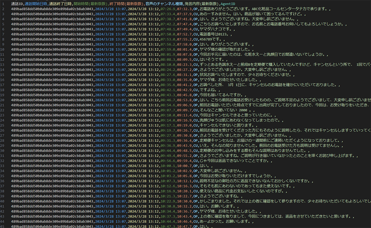Click line number 26 in the gutter
Viewport: 371px width, 228px height.
(2, 130)
